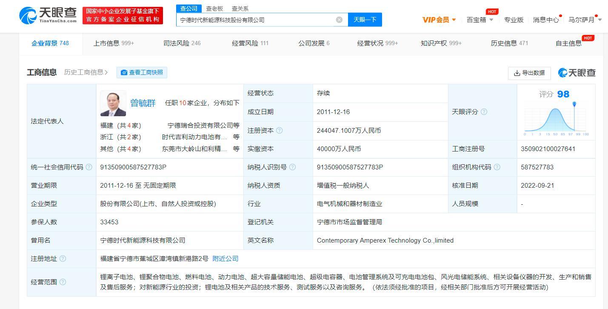
Task: Expand the 百宝箱 dropdown menu
Action: click(479, 20)
